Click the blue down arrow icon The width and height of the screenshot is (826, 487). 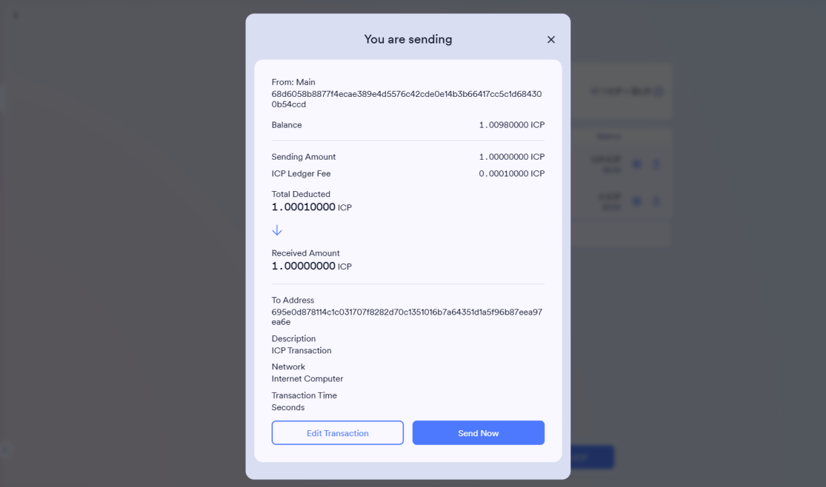[277, 230]
